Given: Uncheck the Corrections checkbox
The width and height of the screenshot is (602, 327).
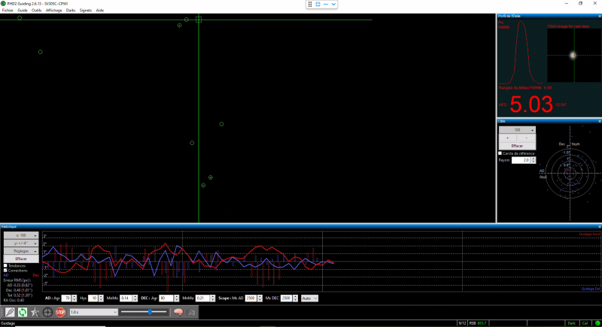Looking at the screenshot, I should pos(5,271).
